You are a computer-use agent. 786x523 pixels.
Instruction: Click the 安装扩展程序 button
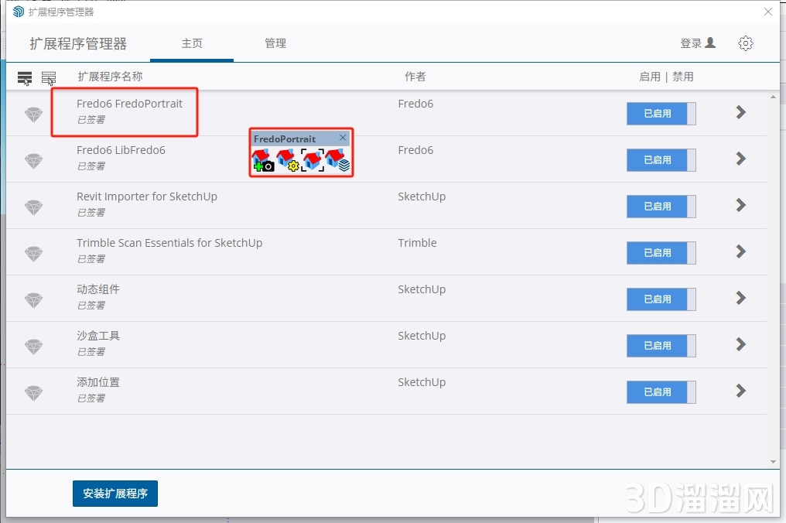pos(115,494)
